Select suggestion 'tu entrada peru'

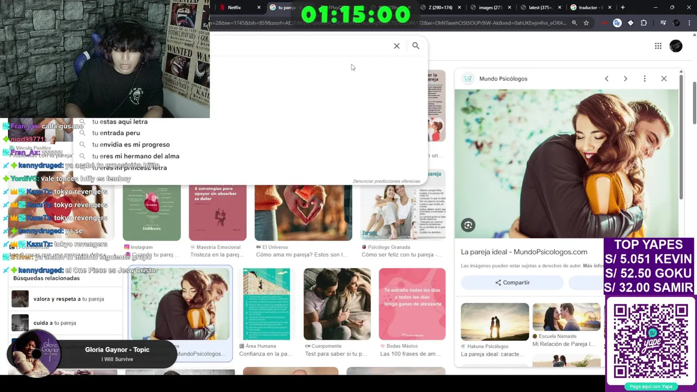[x=116, y=133]
